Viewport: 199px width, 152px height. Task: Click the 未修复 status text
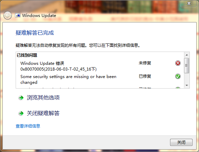point(145,63)
